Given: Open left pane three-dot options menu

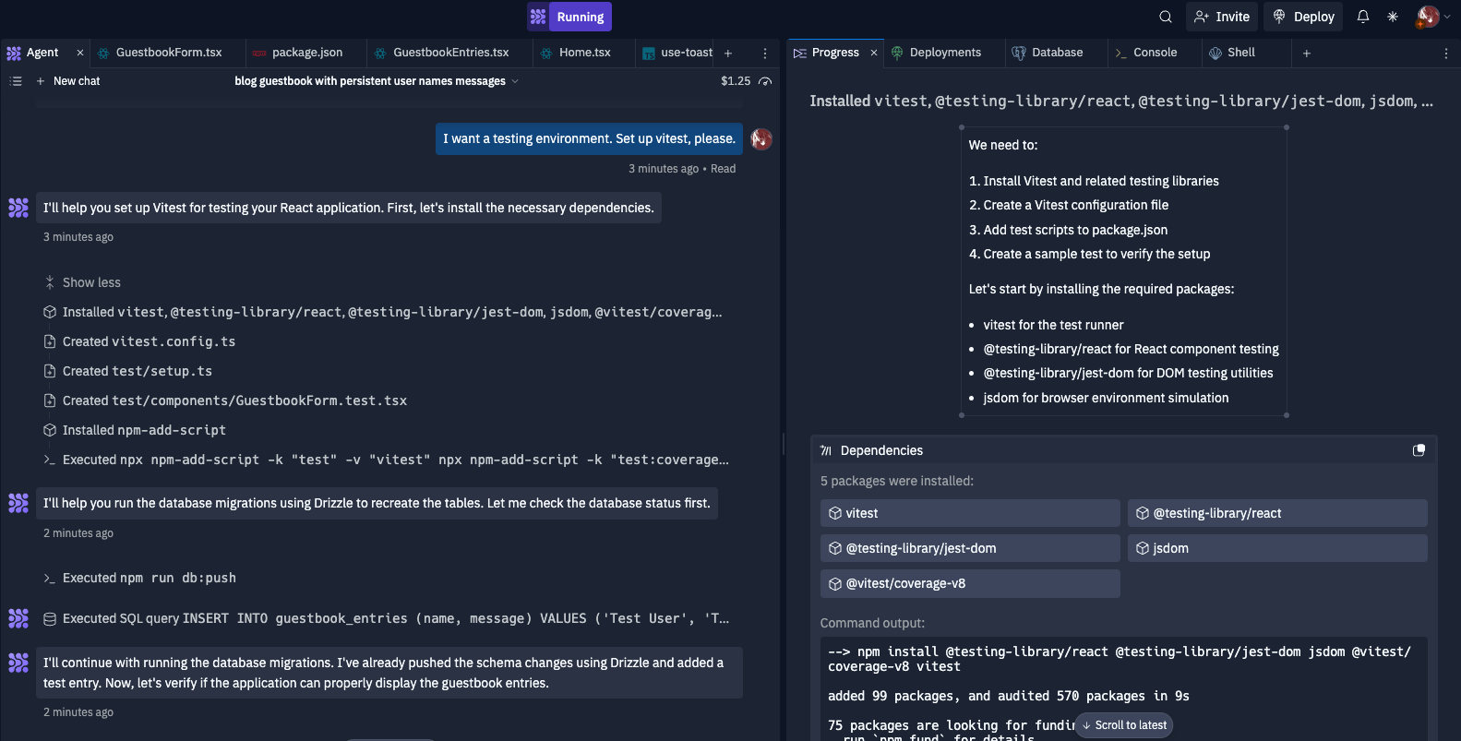Looking at the screenshot, I should pyautogui.click(x=765, y=54).
